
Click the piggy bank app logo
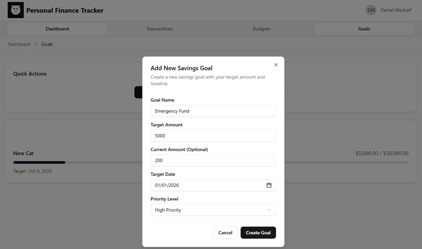[16, 10]
